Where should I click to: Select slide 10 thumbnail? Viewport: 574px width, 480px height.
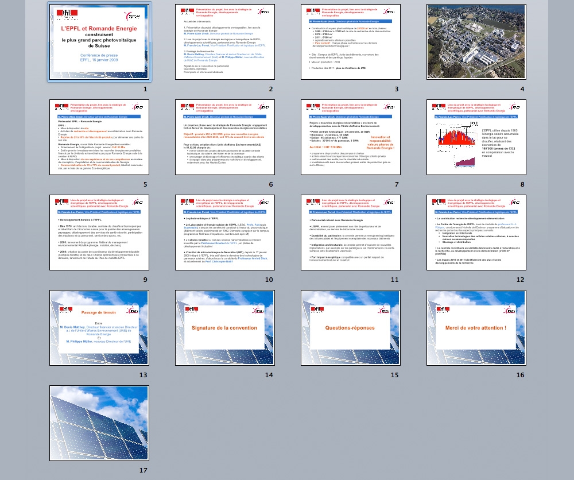pyautogui.click(x=225, y=233)
